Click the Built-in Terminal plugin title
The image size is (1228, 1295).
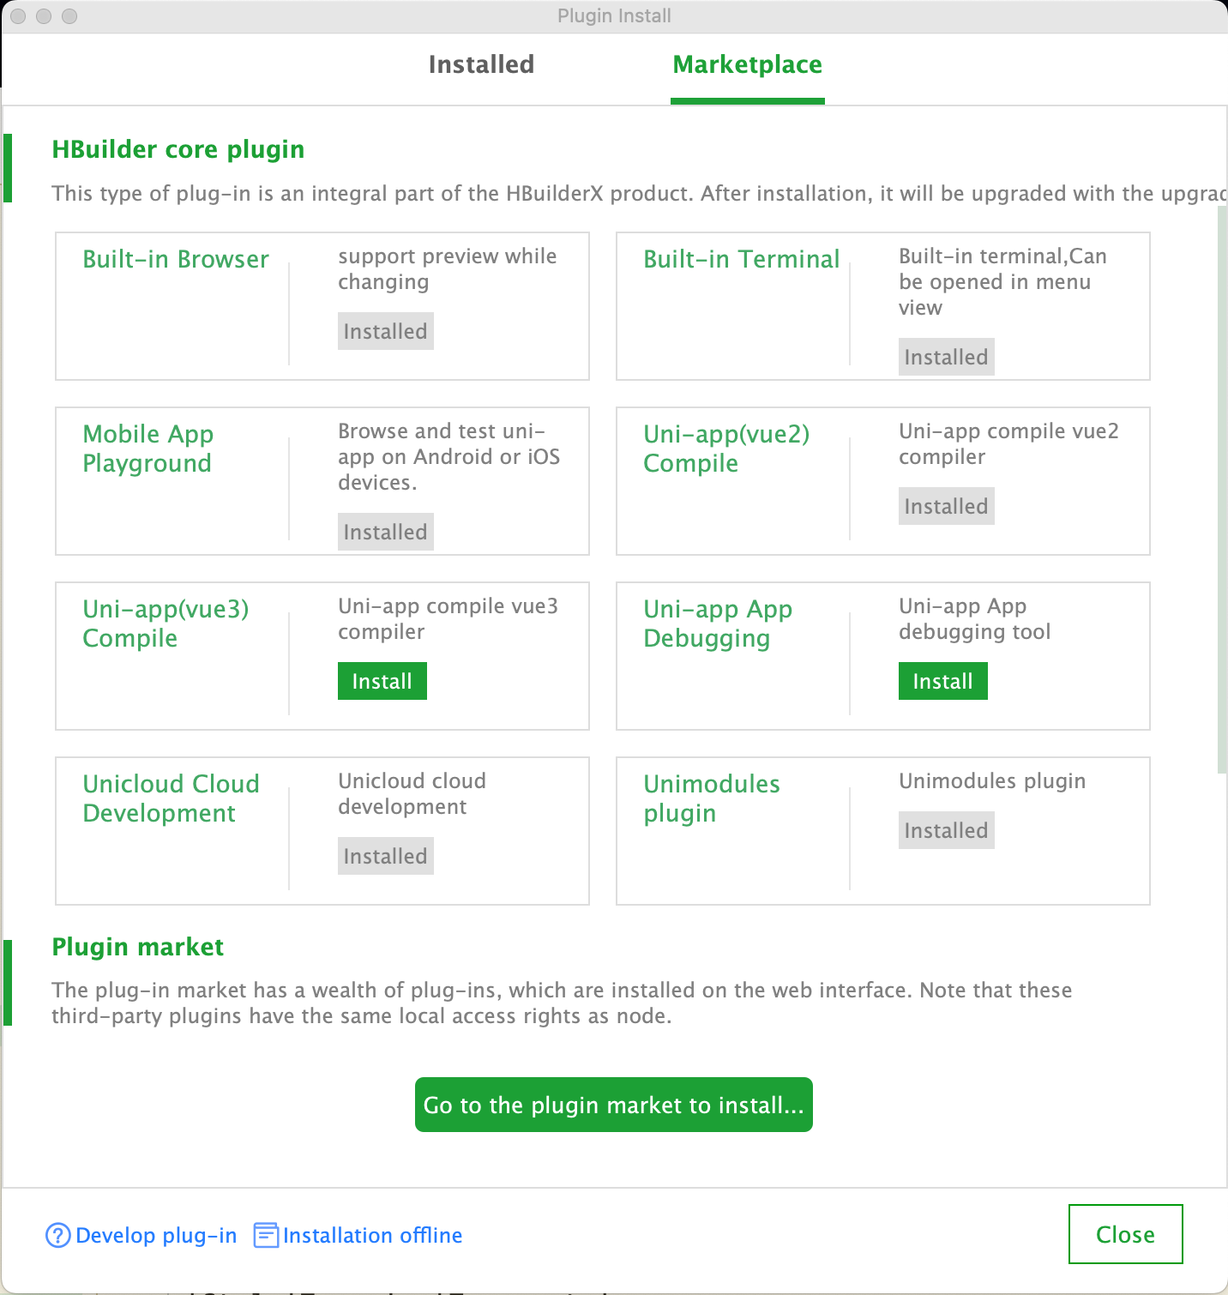pos(742,259)
